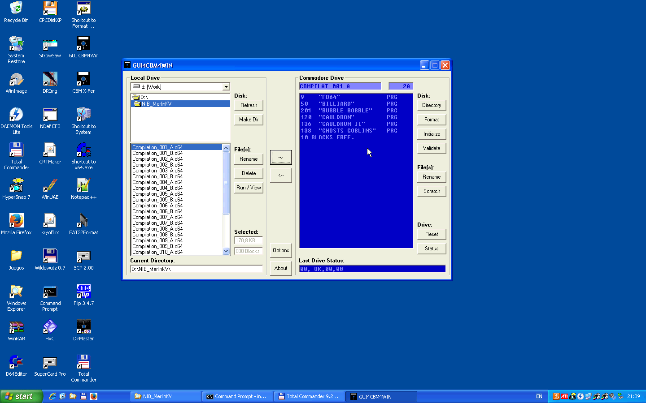Switch to Command Prompt taskbar button

click(x=237, y=396)
